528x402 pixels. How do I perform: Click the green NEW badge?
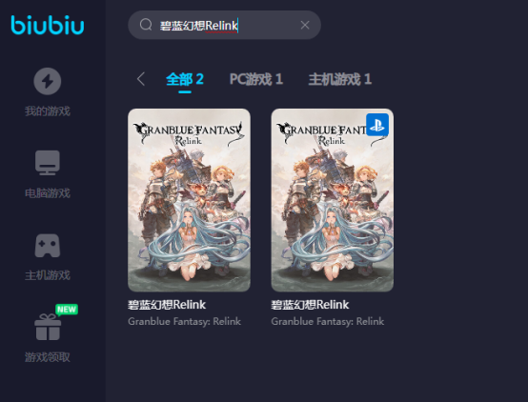pos(67,310)
